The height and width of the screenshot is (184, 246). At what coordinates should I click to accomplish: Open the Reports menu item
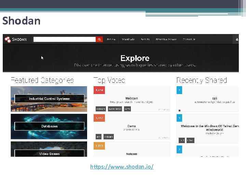[145, 40]
